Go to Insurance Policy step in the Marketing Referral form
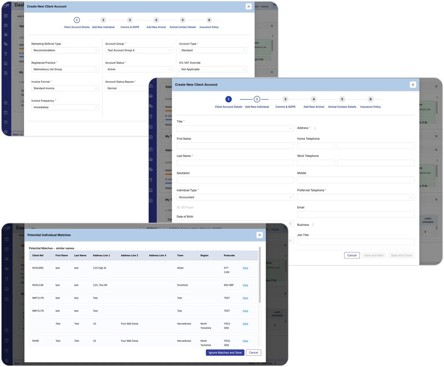Viewport: 444px width, 367px height. coord(209,23)
